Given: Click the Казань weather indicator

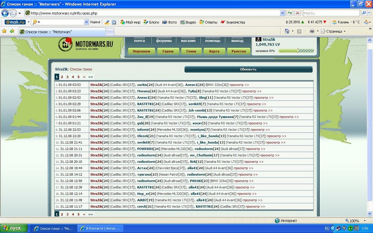Looking at the screenshot, I should coord(346,22).
